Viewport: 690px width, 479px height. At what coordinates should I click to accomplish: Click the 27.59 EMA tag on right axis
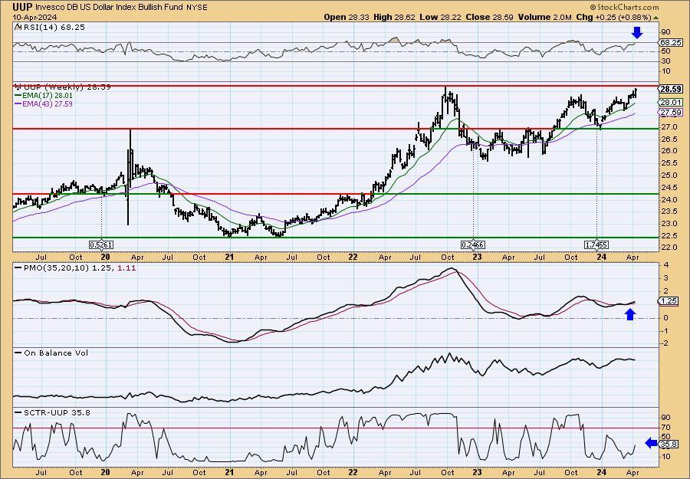pos(671,113)
